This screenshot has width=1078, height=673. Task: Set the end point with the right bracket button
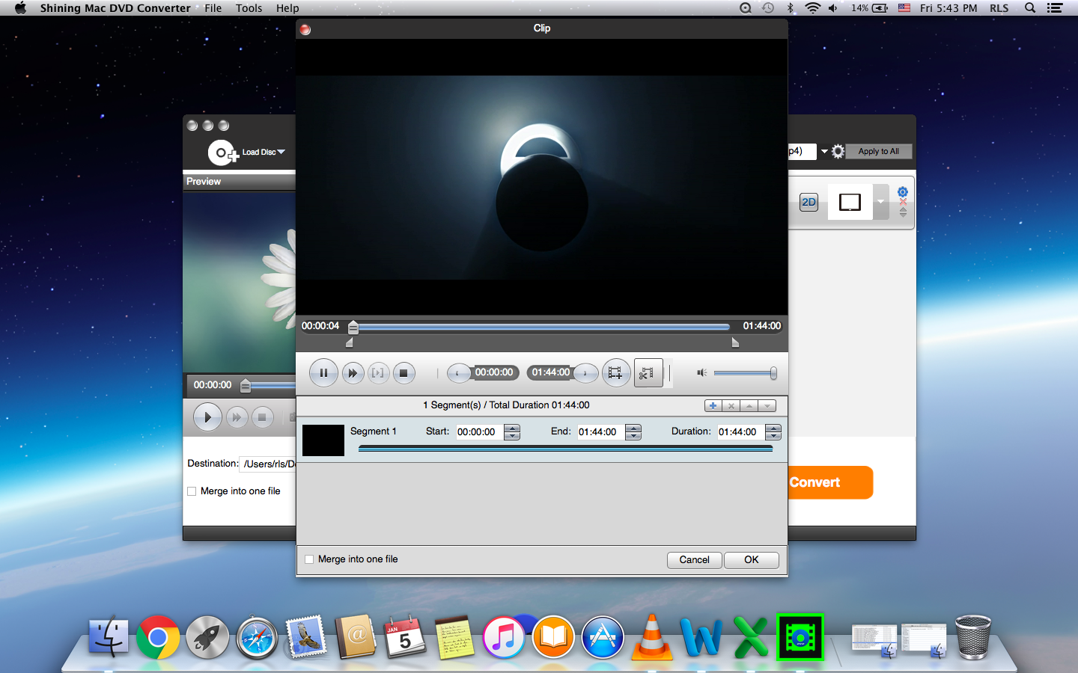[586, 372]
